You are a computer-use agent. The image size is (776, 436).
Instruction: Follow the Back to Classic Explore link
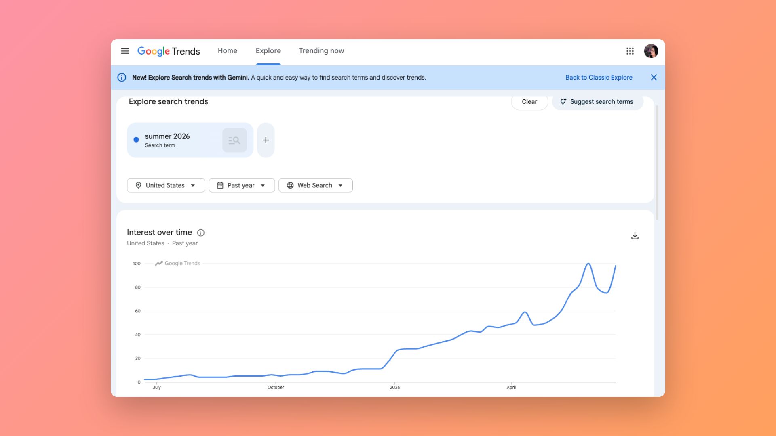[599, 78]
